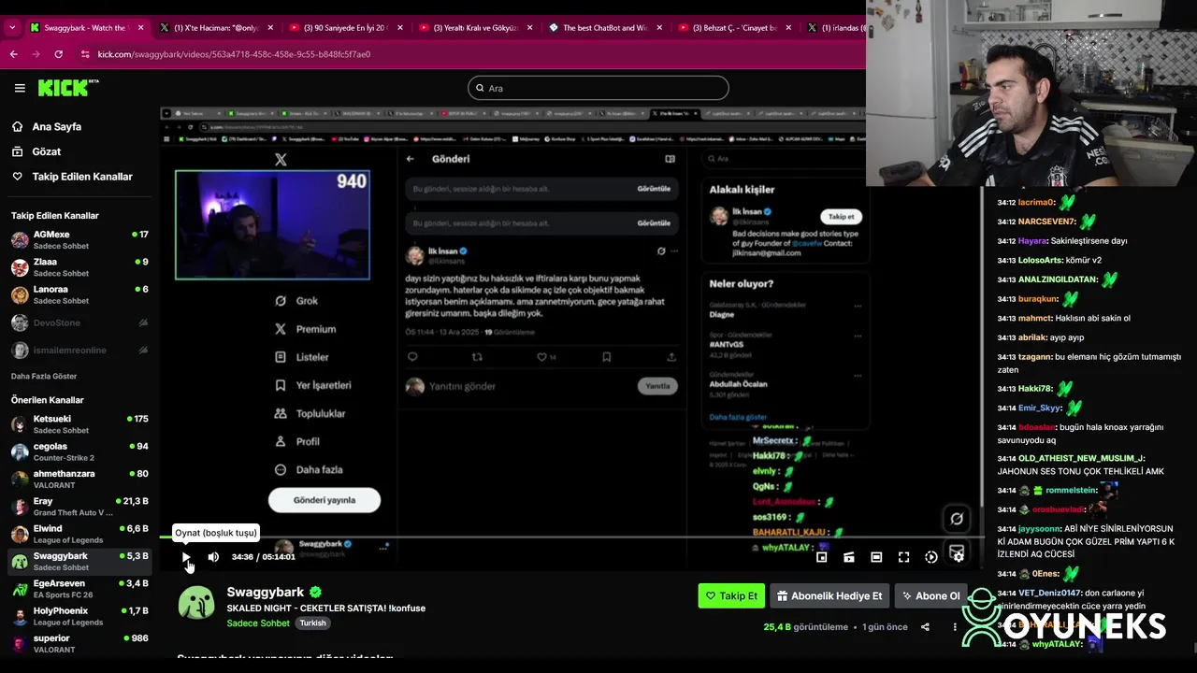This screenshot has height=673, width=1197.
Task: Open EgeArseven EA Sports FC channel
Action: [x=79, y=589]
